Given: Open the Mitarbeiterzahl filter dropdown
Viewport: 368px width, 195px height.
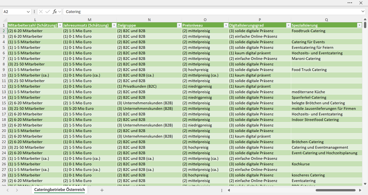Looking at the screenshot, I should click(x=60, y=25).
